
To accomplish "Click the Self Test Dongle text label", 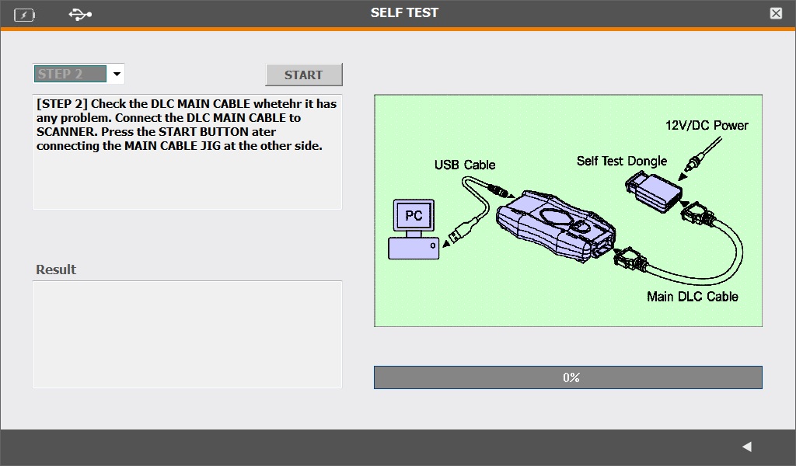I will click(x=621, y=162).
